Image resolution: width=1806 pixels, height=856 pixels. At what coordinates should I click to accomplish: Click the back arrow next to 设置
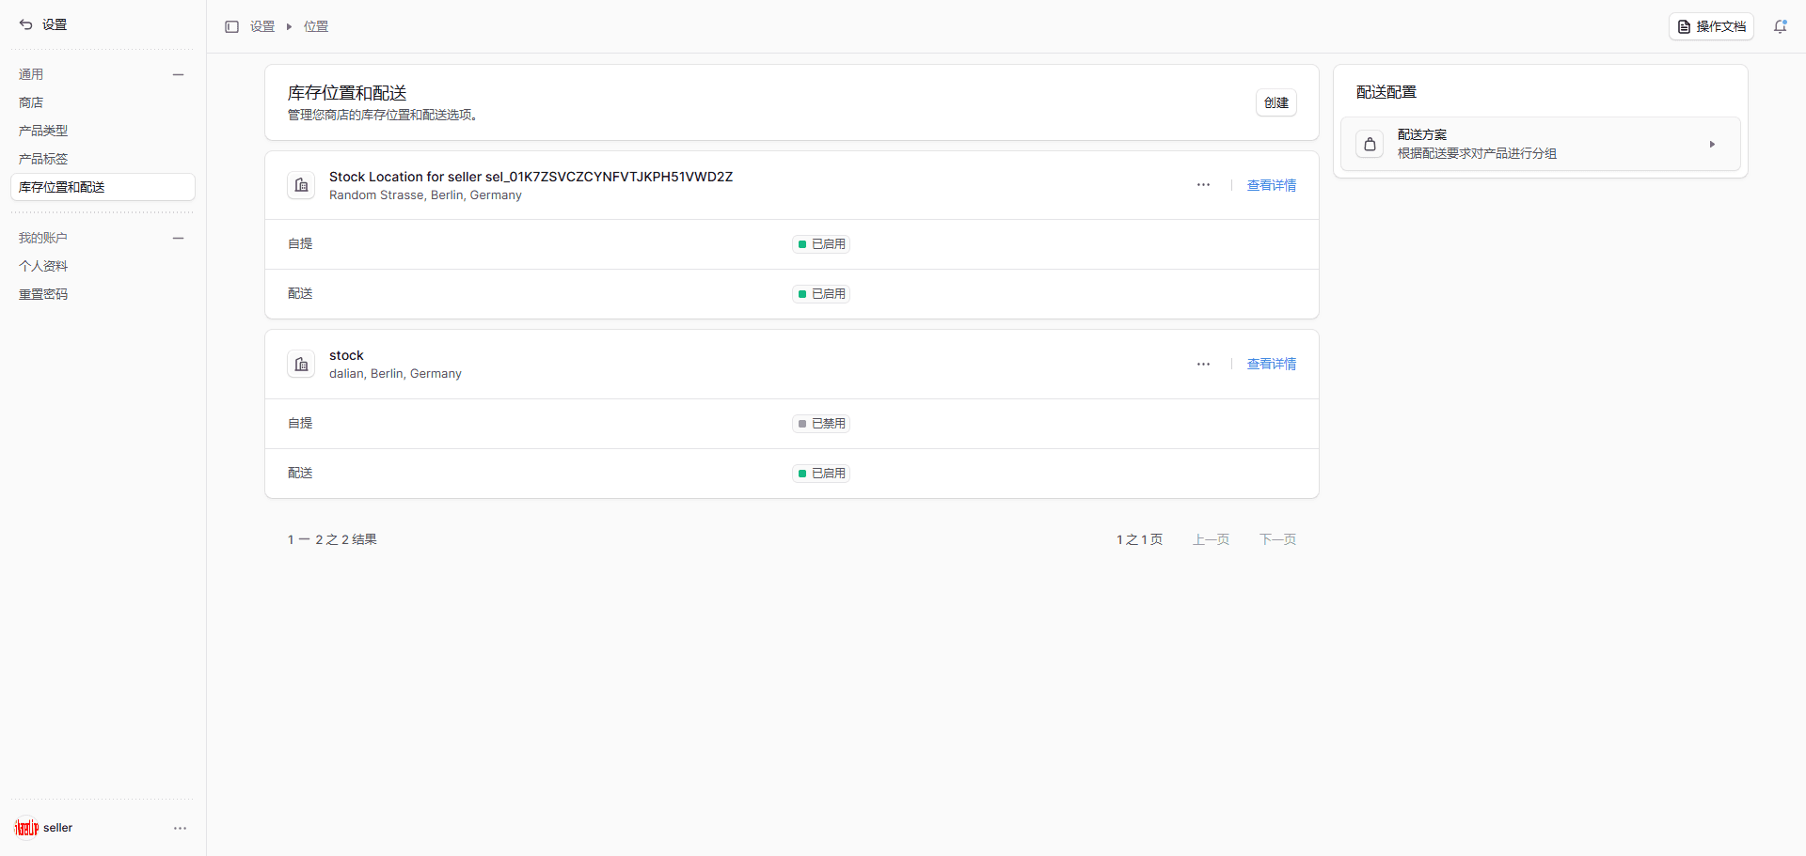(25, 24)
